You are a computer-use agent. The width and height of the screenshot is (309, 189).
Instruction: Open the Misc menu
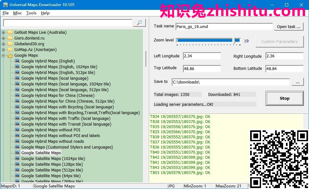click(x=17, y=13)
